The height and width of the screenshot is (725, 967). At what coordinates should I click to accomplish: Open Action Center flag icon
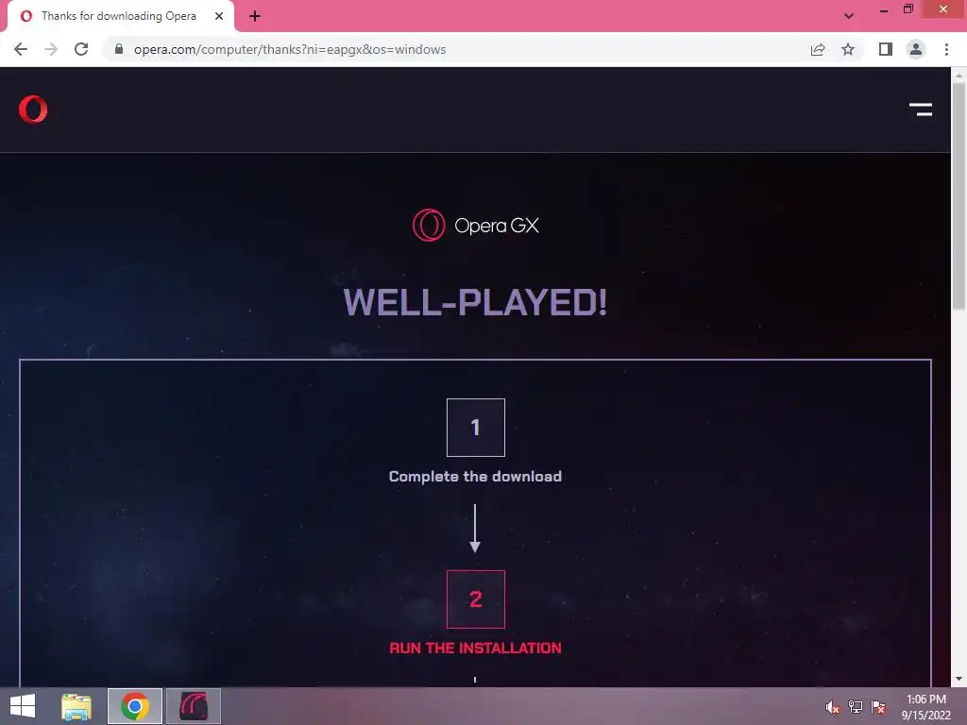tap(878, 707)
